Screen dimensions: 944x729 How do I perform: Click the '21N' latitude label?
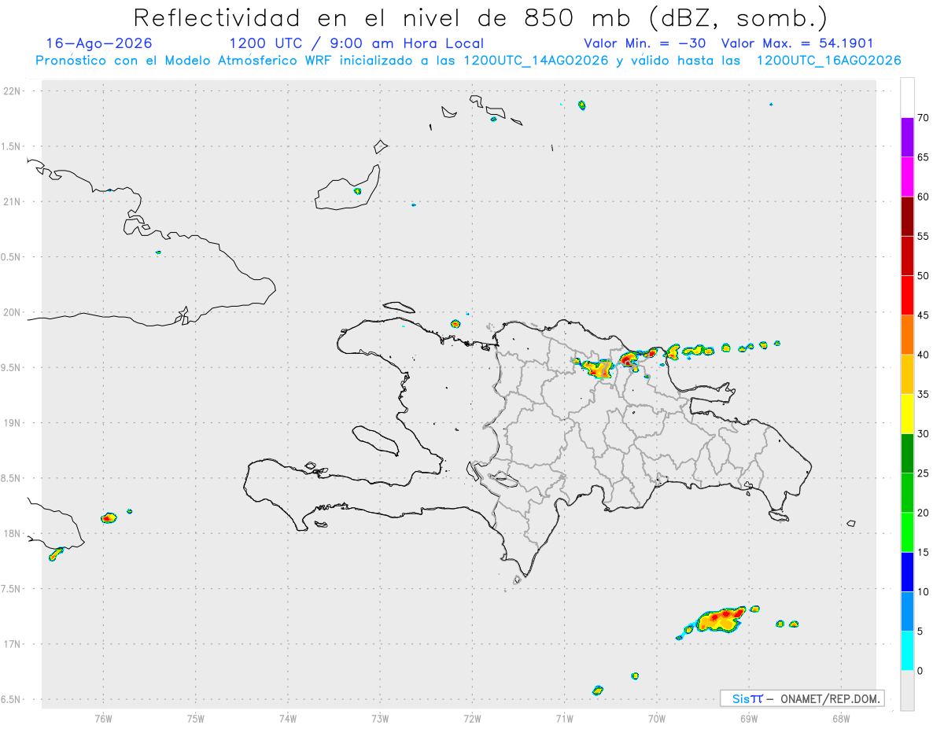point(13,202)
